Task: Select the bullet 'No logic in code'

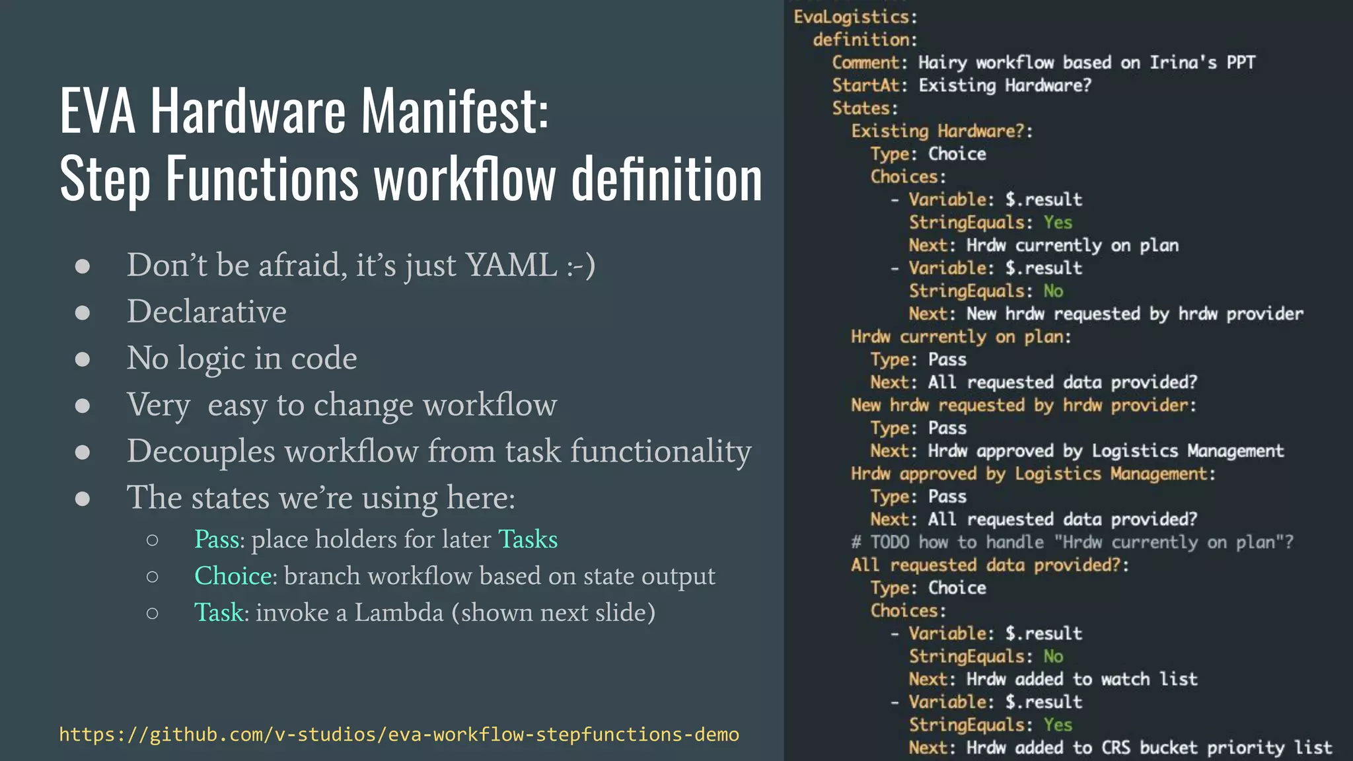Action: [242, 359]
